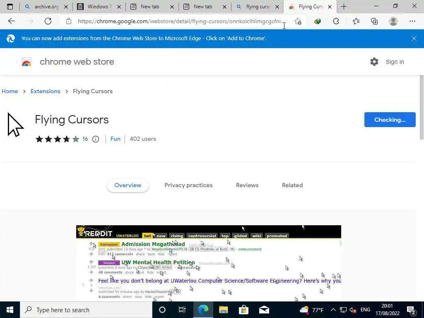Reload the current page
This screenshot has height=318, width=424.
point(48,21)
